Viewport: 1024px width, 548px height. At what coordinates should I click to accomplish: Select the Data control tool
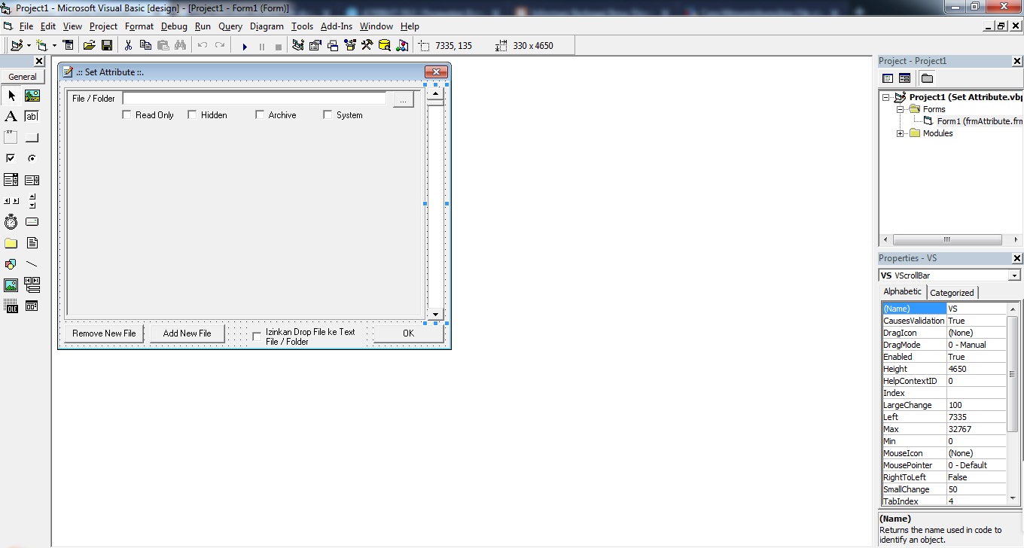(x=32, y=285)
